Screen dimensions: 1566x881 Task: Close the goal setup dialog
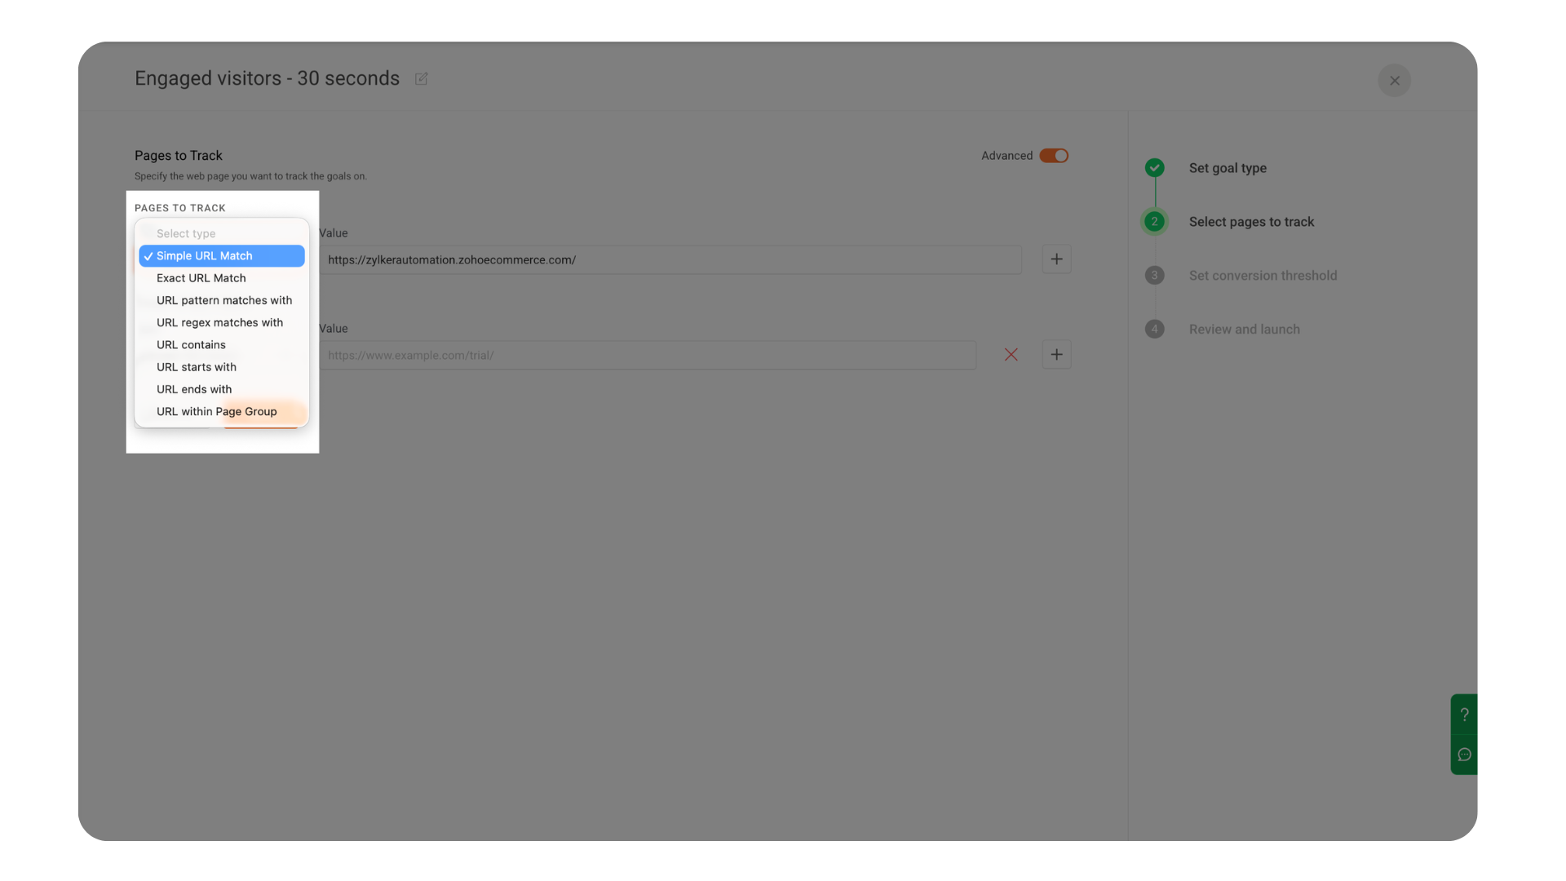(1394, 81)
